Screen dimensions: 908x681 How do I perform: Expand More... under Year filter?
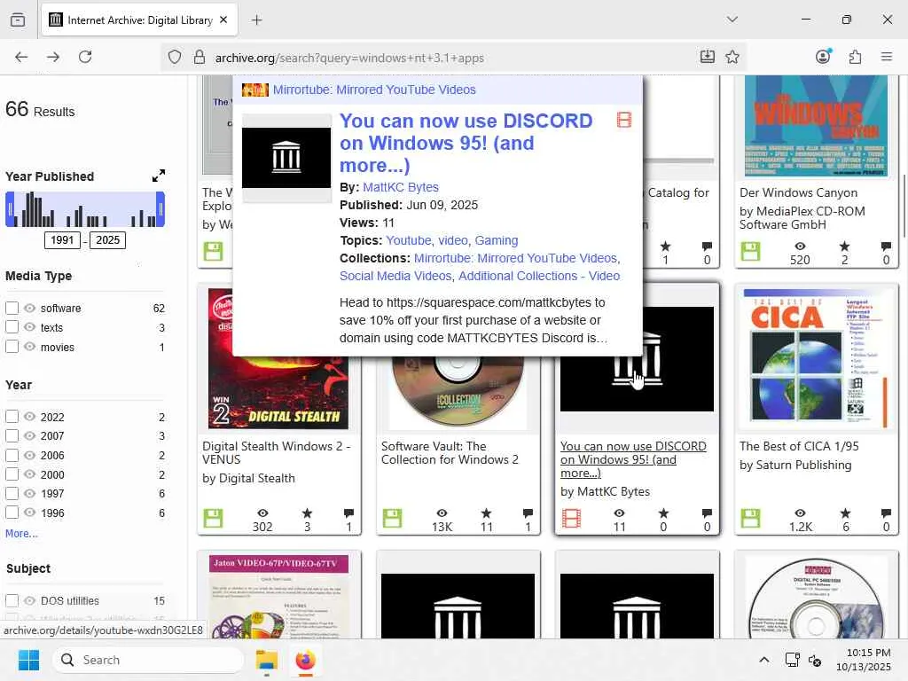(x=21, y=533)
